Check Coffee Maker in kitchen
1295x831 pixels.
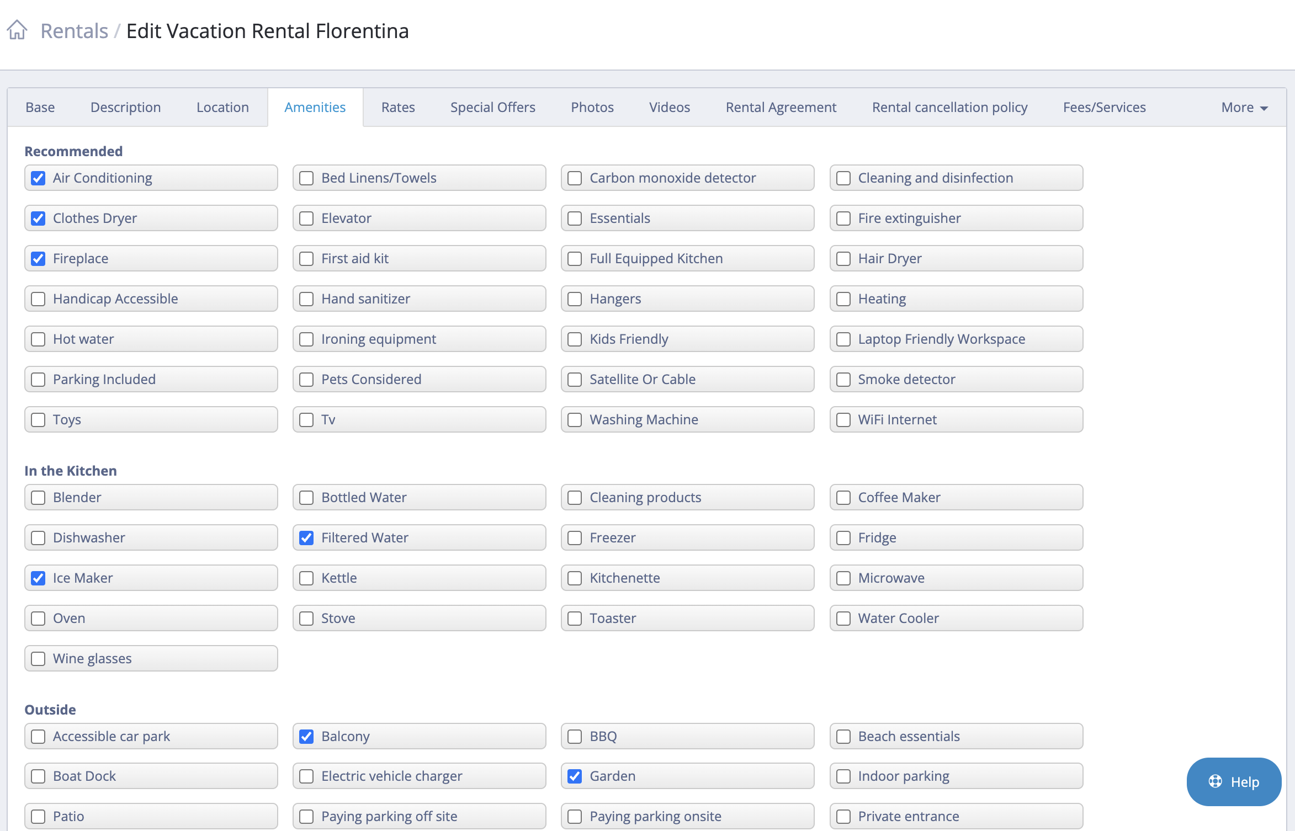pyautogui.click(x=843, y=498)
